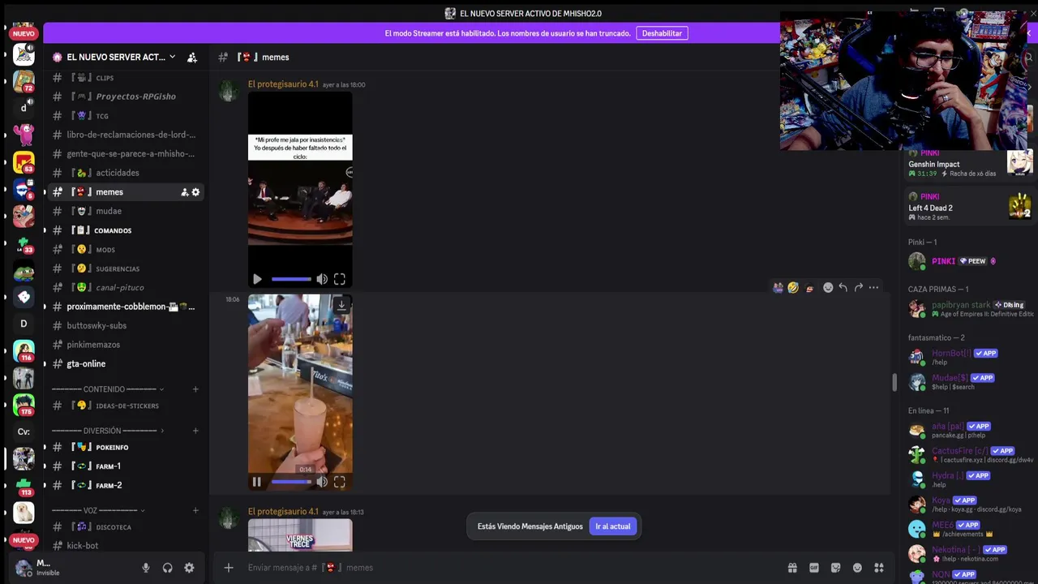Enter fullscreen on the drink video

[339, 482]
